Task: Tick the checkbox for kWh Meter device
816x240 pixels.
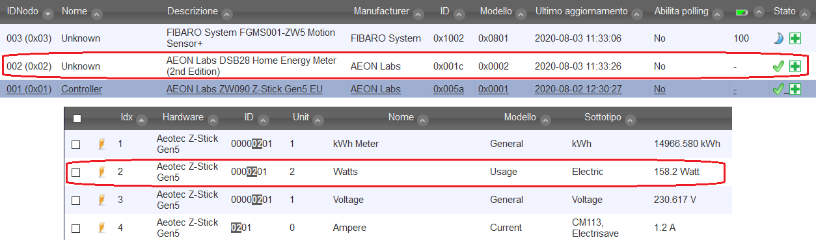Action: tap(76, 144)
